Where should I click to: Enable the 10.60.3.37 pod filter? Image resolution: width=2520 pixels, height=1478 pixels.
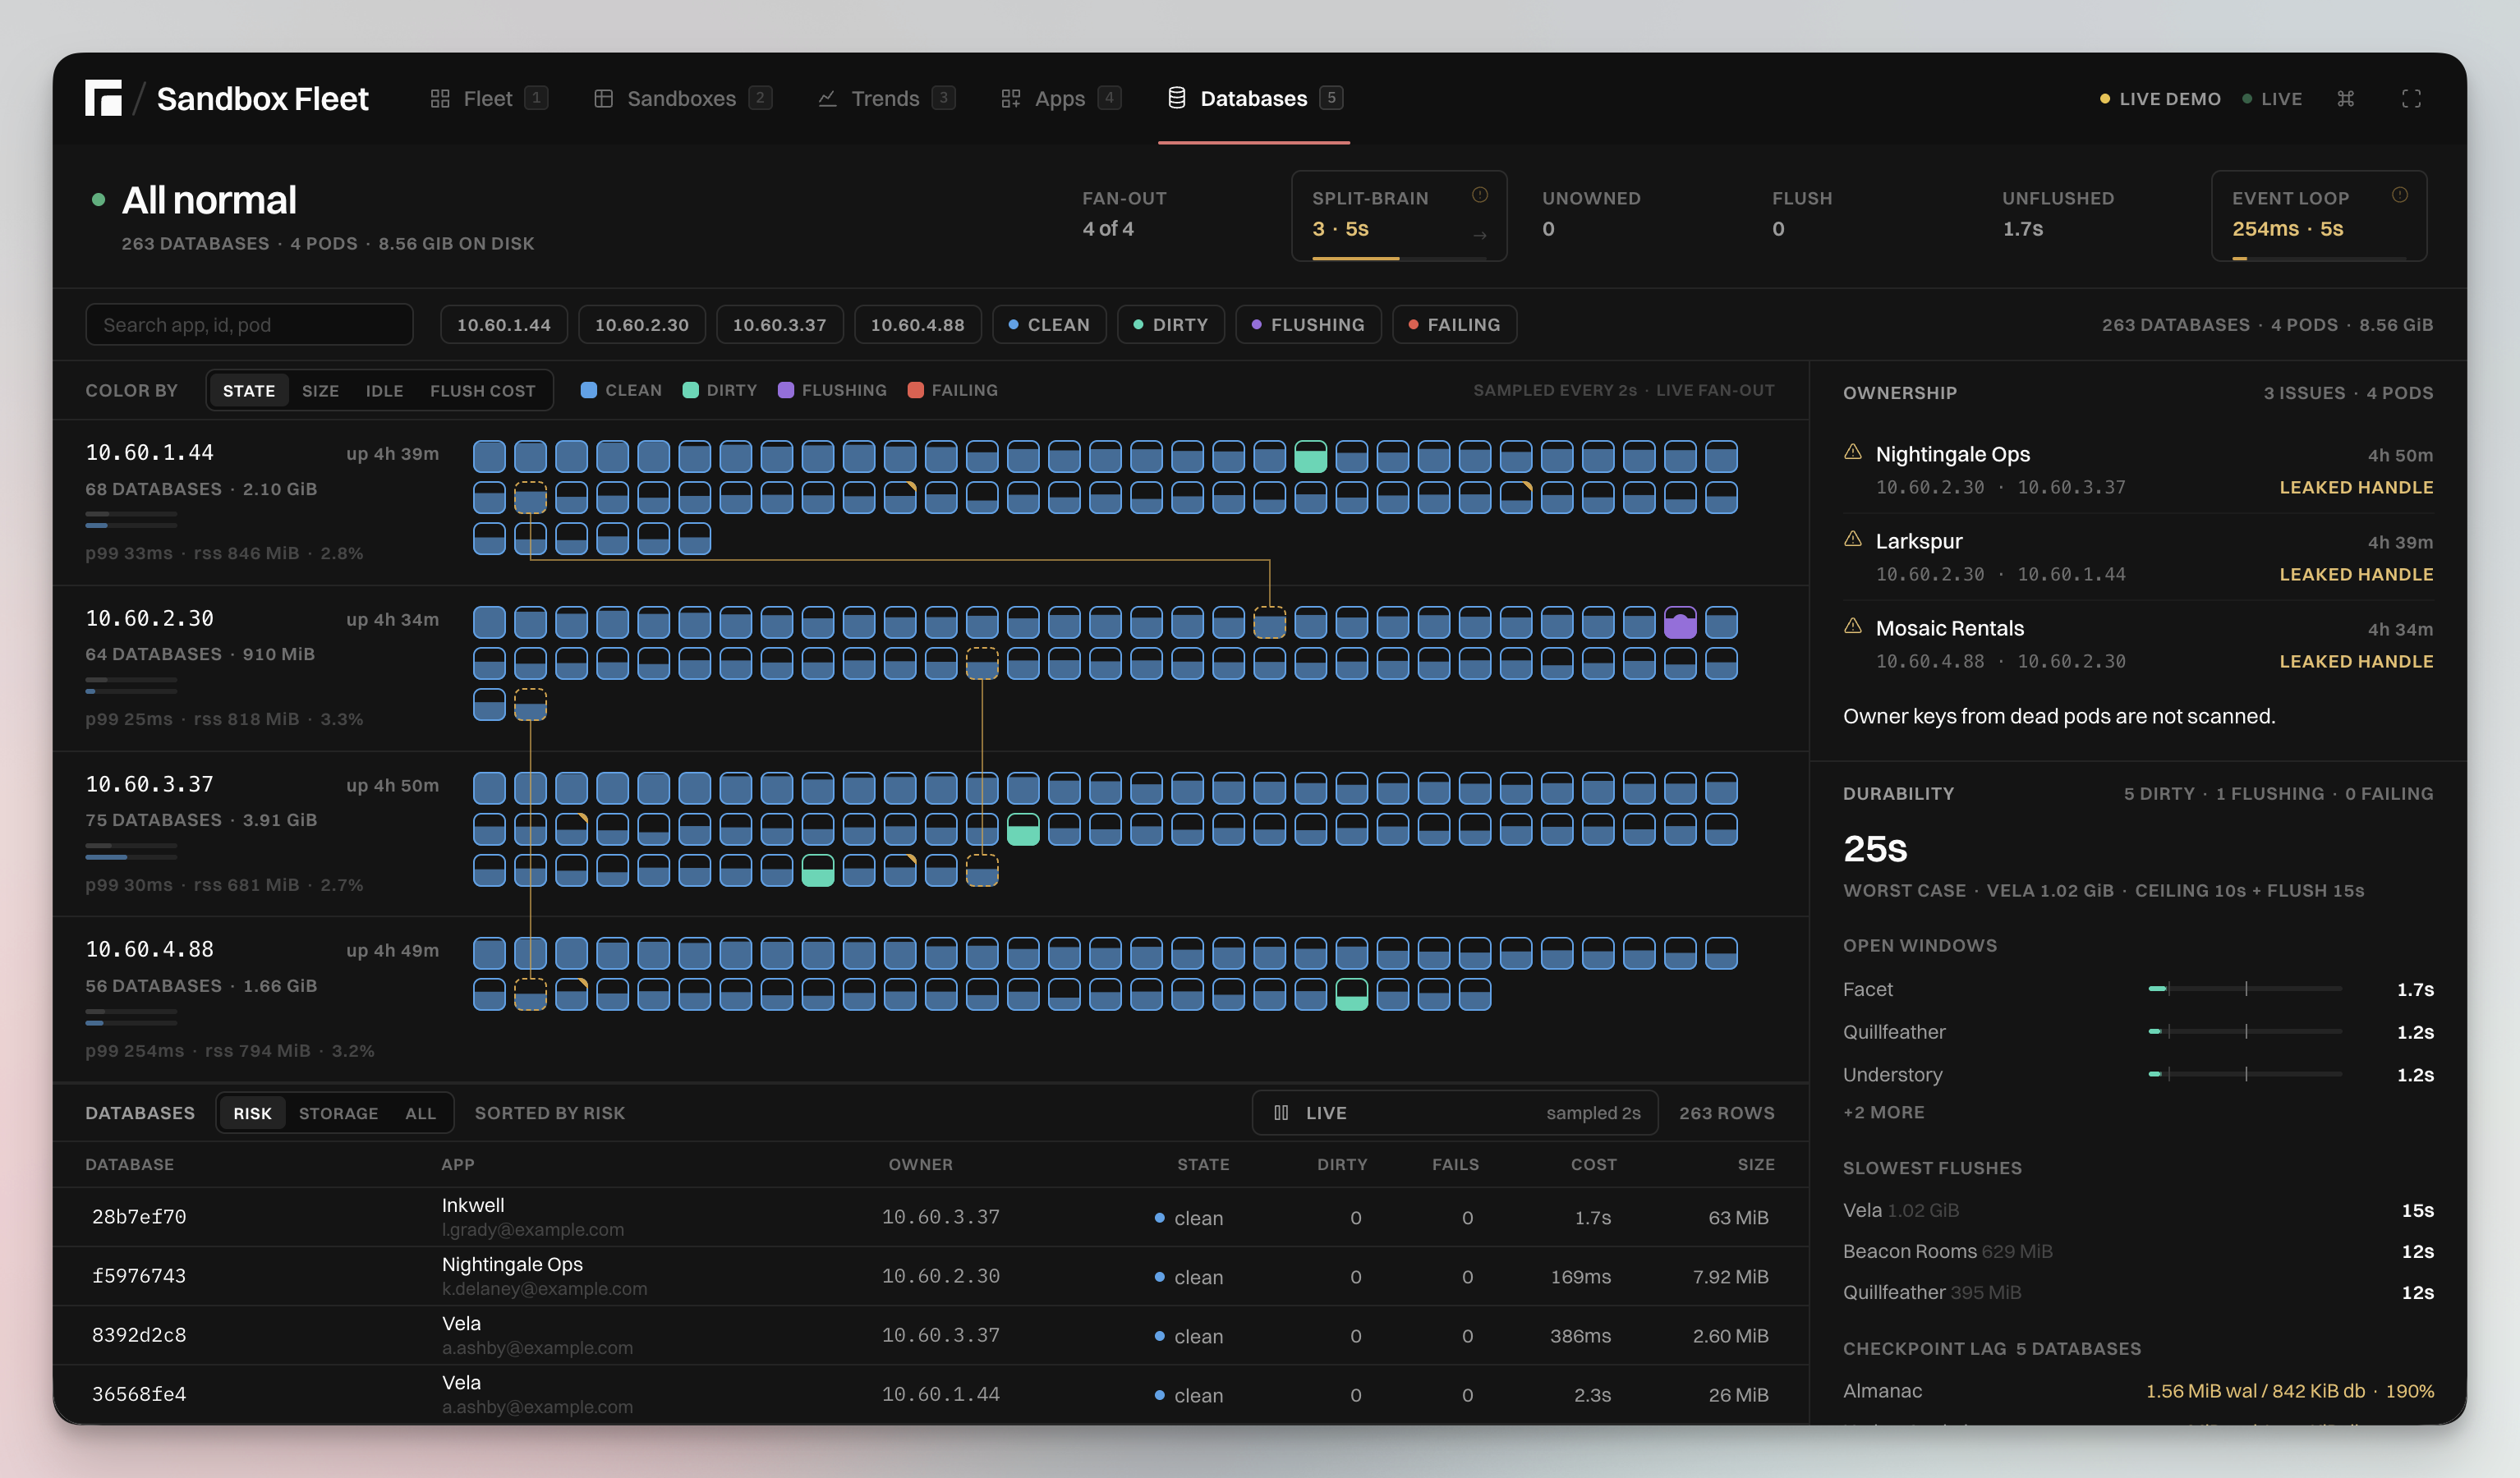coord(779,325)
